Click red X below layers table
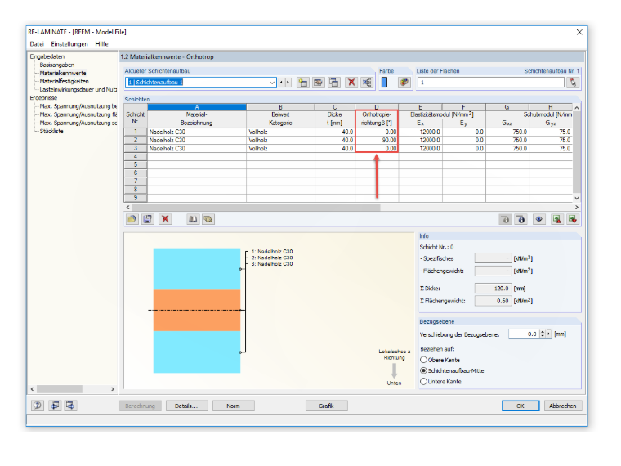This screenshot has height=466, width=621. [165, 219]
